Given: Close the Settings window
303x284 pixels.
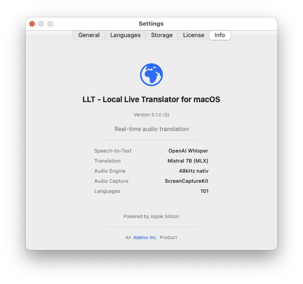Looking at the screenshot, I should (32, 24).
